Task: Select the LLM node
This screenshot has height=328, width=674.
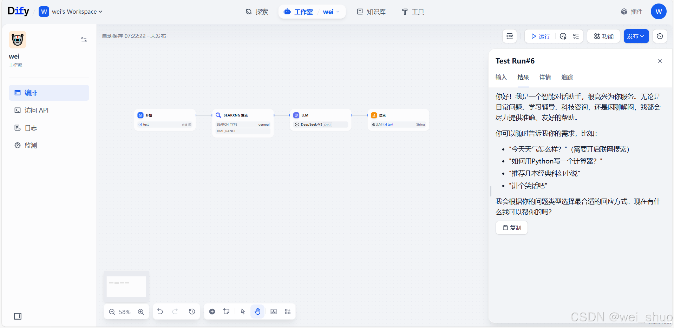Action: click(x=321, y=120)
